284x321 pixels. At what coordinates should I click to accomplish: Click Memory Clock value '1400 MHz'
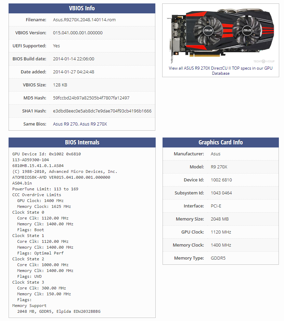[x=221, y=245]
